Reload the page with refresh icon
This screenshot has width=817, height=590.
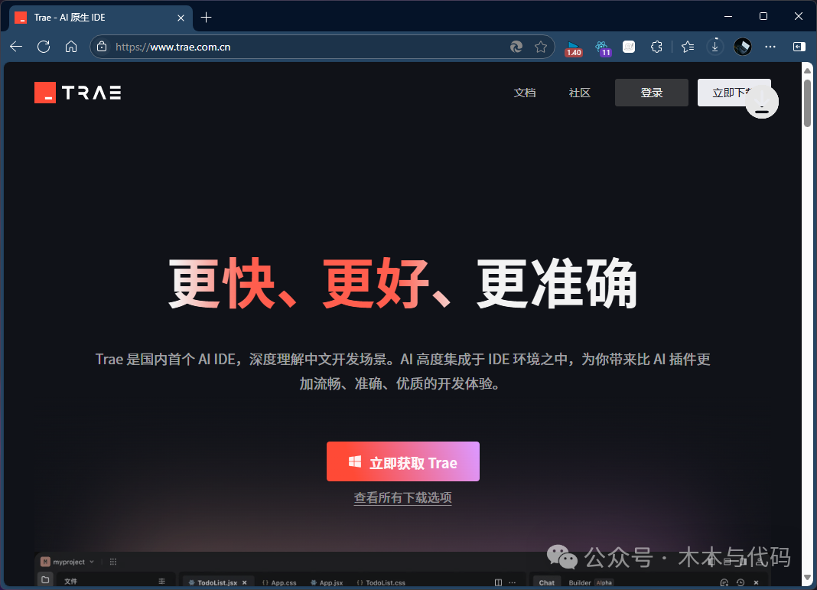tap(44, 47)
